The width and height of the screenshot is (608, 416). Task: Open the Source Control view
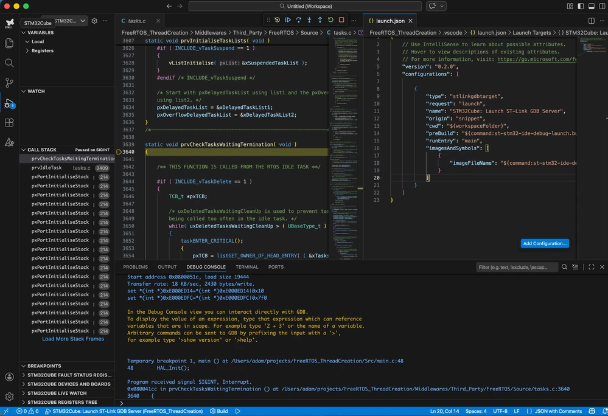pyautogui.click(x=9, y=83)
